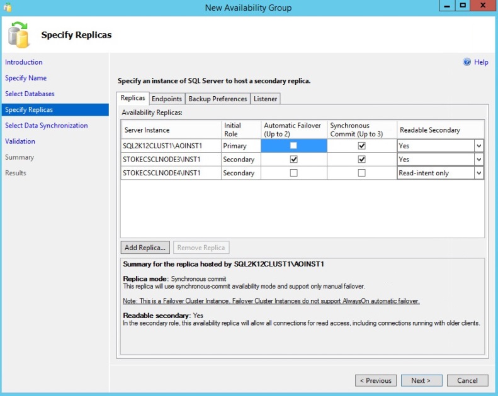Screen dimensions: 498x396
Task: Go to Select Data Synchronization page
Action: [46, 126]
